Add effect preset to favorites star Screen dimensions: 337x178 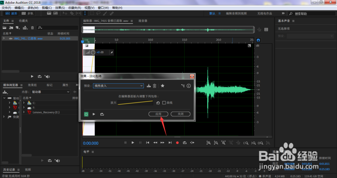(162, 86)
